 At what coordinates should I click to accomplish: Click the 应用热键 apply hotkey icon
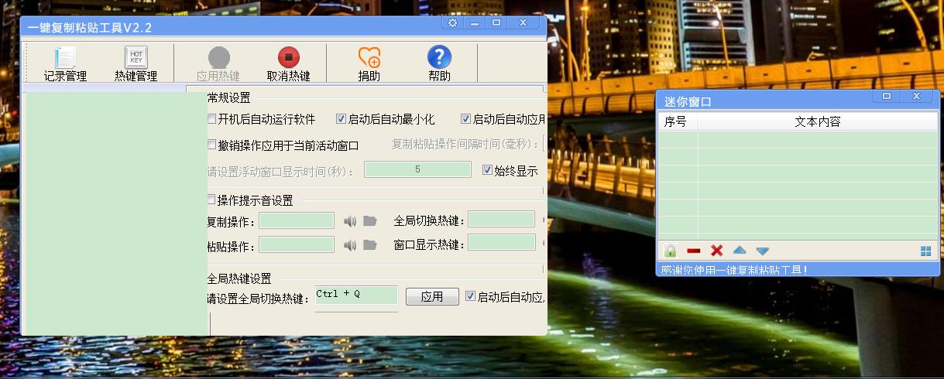pos(218,63)
